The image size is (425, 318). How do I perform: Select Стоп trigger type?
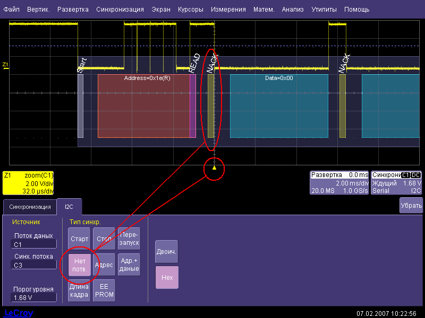[x=104, y=238]
